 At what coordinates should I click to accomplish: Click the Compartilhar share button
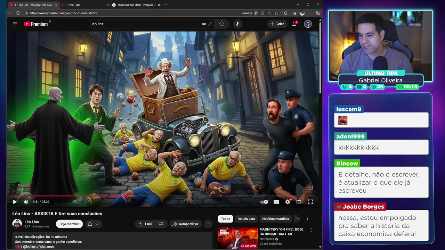point(185,224)
